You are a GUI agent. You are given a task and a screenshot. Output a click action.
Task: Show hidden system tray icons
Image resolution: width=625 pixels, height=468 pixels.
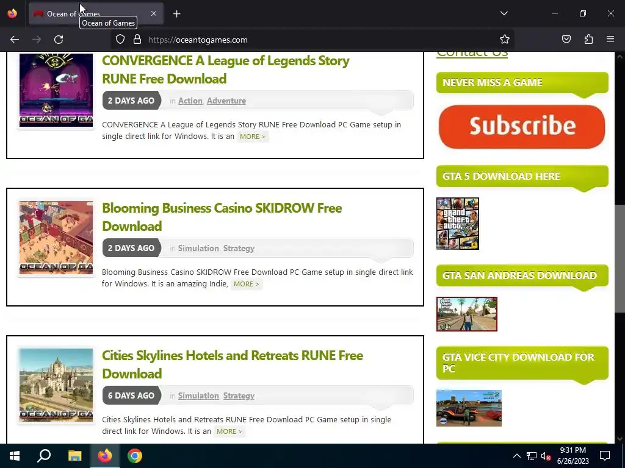(516, 456)
